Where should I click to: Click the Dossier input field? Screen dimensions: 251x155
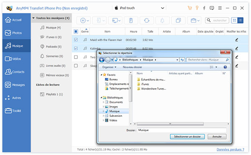182,130
